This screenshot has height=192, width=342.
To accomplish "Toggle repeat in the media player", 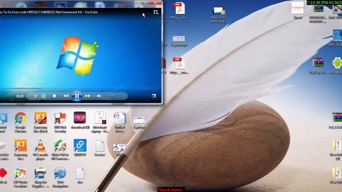I will point(44,96).
